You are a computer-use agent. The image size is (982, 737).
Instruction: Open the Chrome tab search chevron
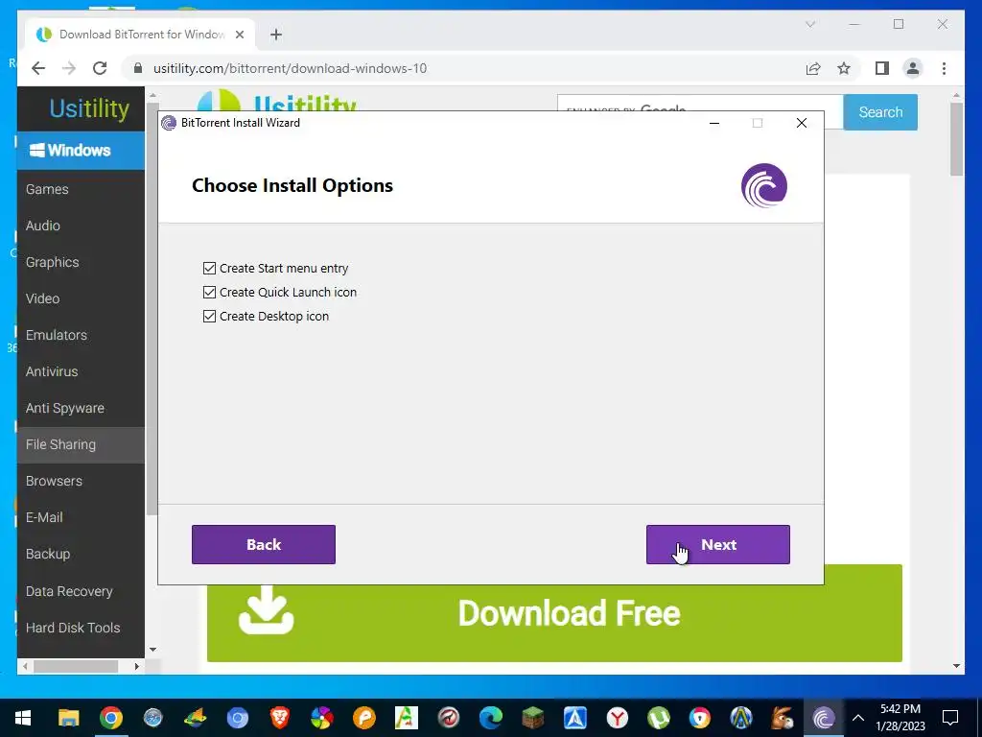809,24
